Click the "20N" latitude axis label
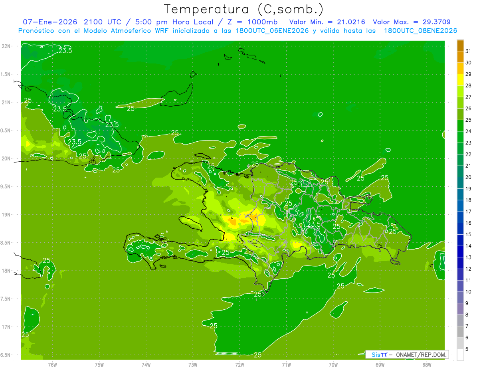The image size is (479, 370). pyautogui.click(x=7, y=158)
